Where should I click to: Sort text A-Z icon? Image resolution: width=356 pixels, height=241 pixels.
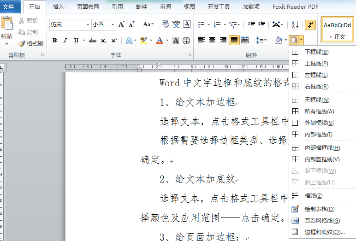295,24
